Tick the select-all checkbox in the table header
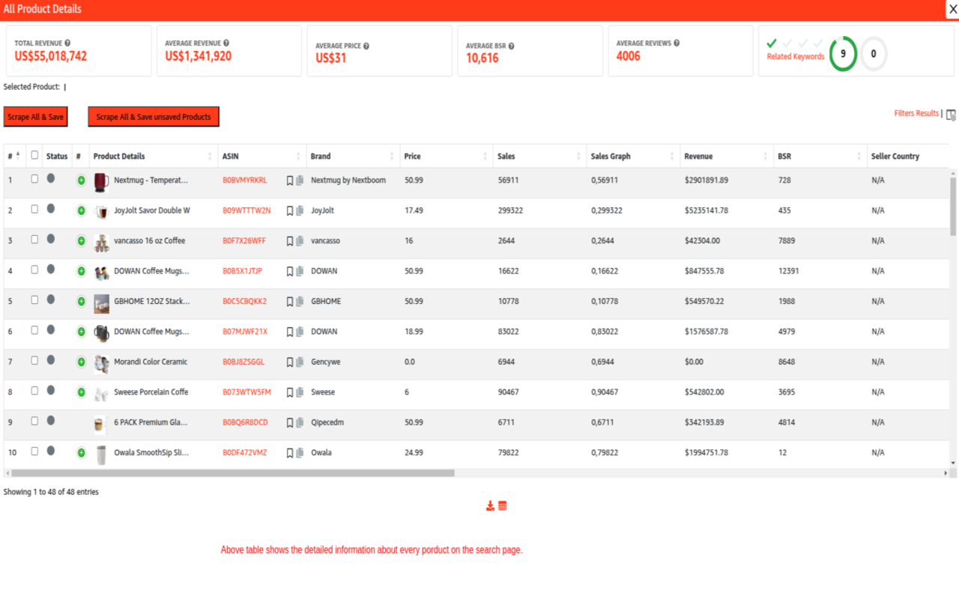 coord(34,156)
